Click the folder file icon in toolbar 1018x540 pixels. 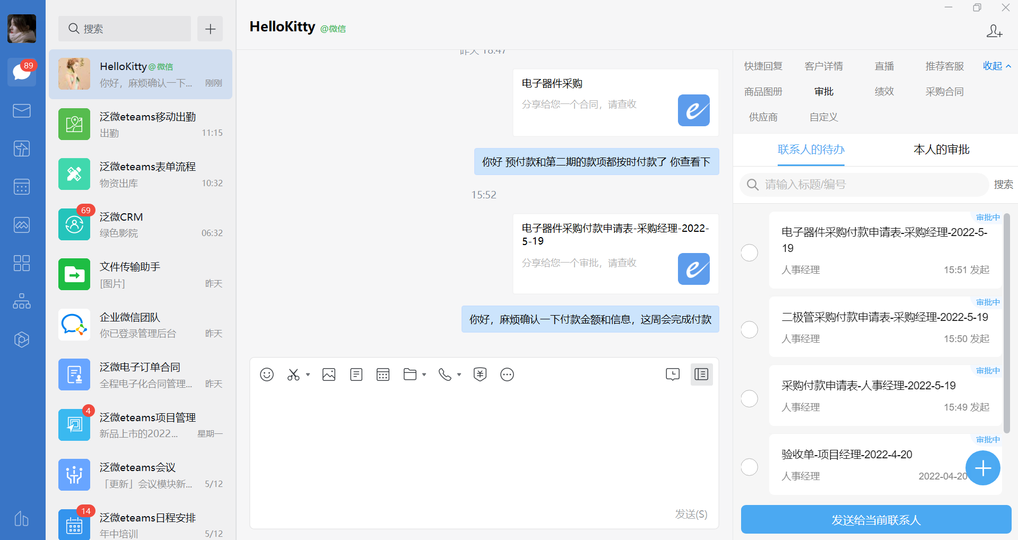click(x=410, y=374)
